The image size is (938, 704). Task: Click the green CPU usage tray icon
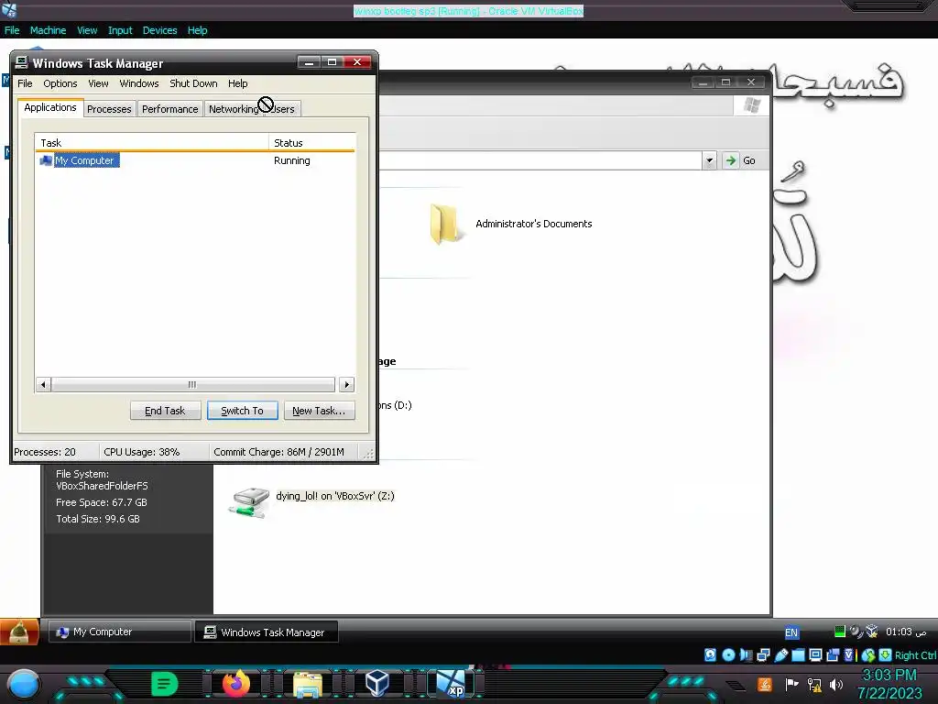pyautogui.click(x=840, y=632)
